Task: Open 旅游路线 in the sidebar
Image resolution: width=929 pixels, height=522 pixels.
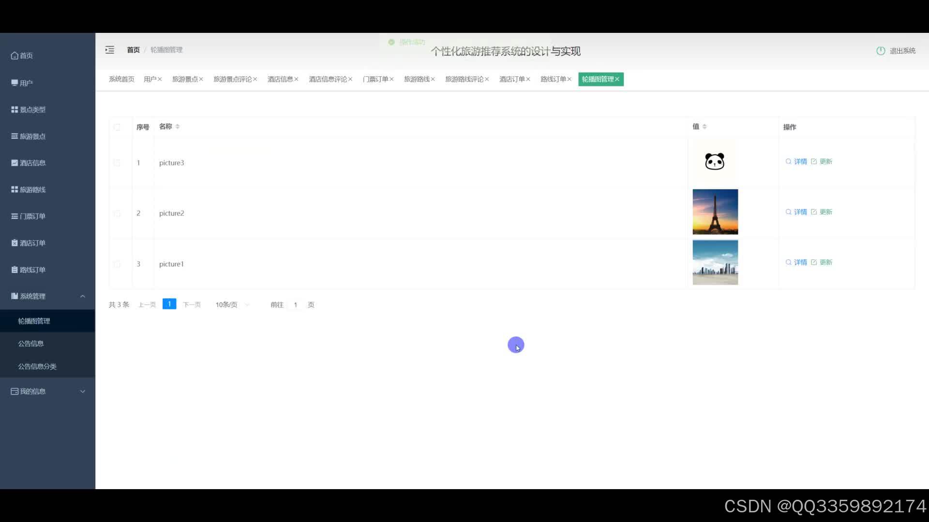Action: (47, 189)
